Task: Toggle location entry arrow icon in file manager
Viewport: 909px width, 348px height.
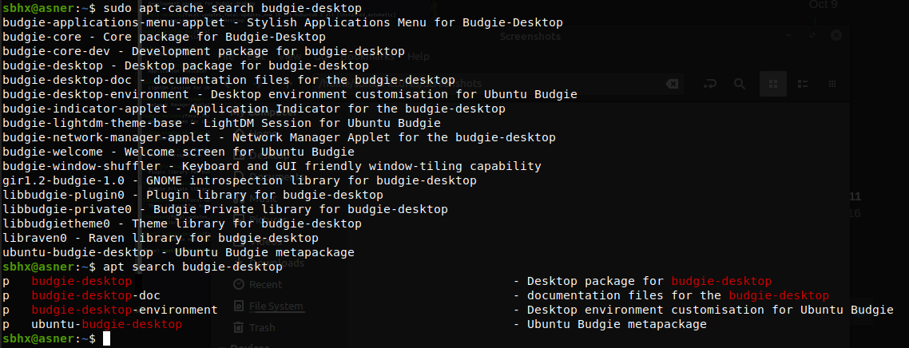Action: coord(709,84)
